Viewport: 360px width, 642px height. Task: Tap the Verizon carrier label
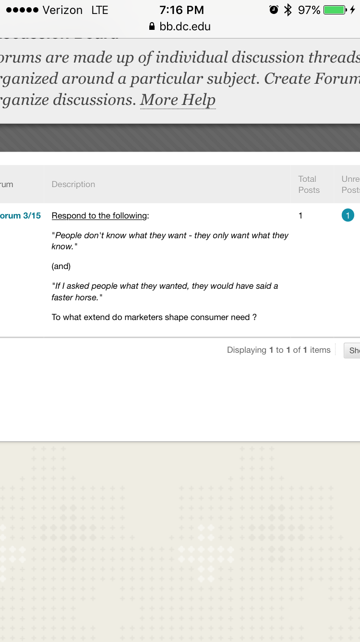click(x=62, y=10)
